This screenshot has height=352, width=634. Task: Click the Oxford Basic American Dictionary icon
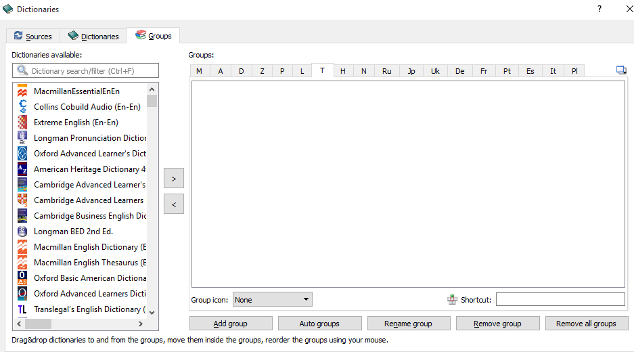[22, 278]
